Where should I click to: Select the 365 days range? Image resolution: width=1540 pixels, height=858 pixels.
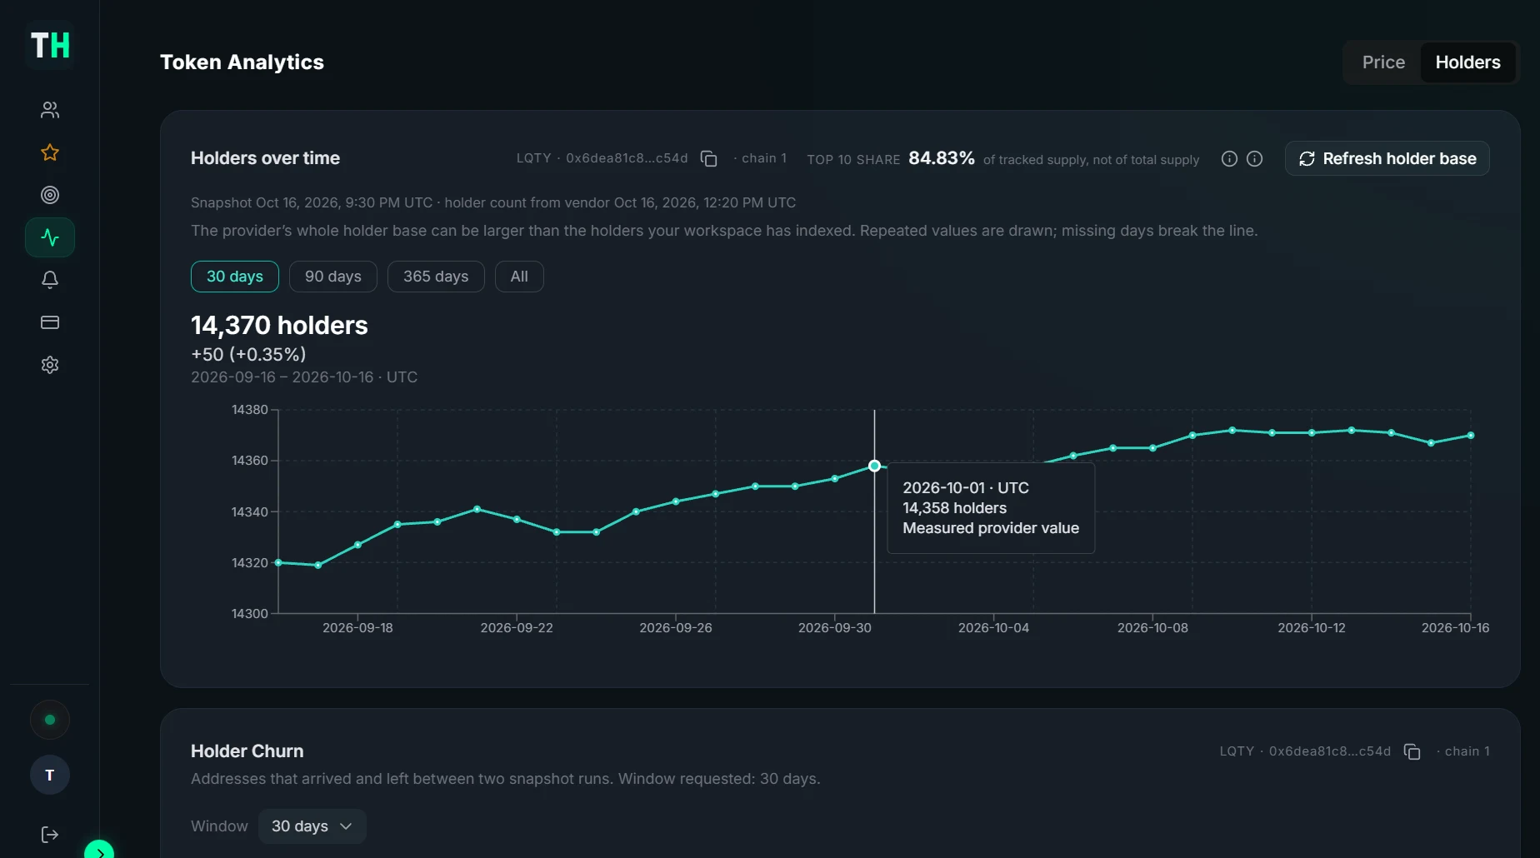pyautogui.click(x=436, y=277)
